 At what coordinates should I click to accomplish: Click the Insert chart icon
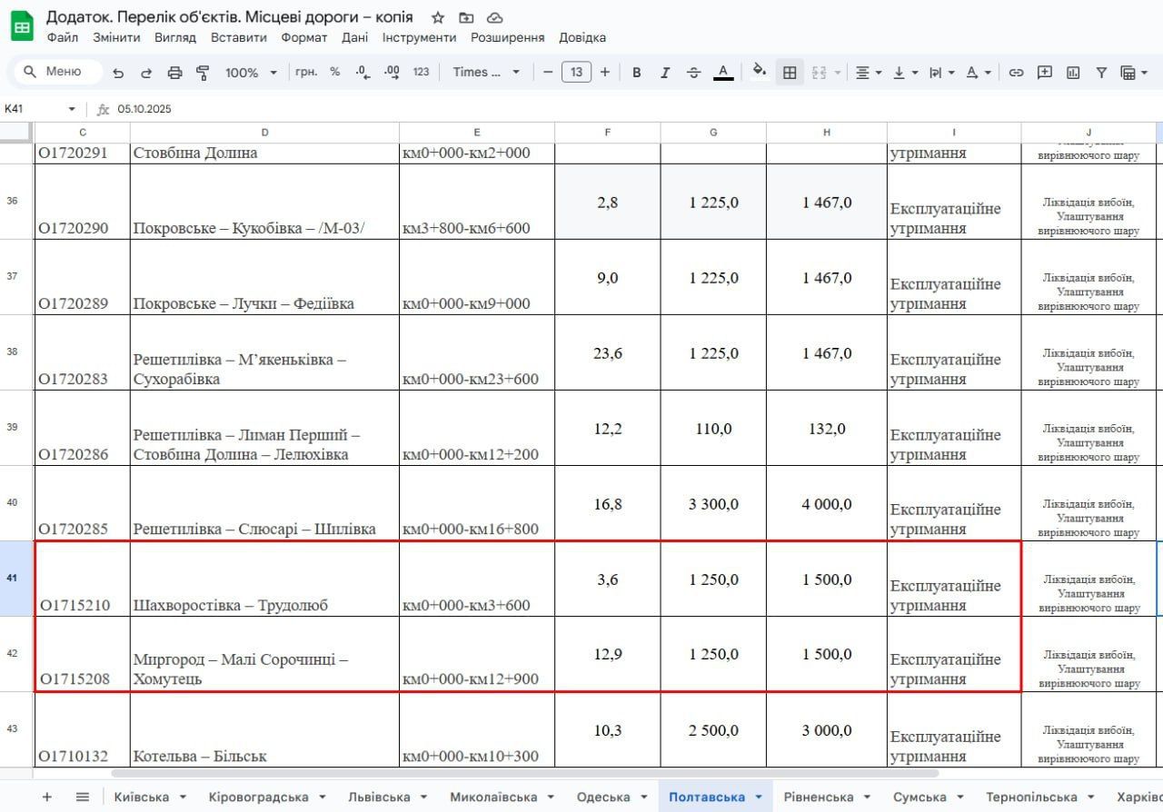pos(1073,73)
